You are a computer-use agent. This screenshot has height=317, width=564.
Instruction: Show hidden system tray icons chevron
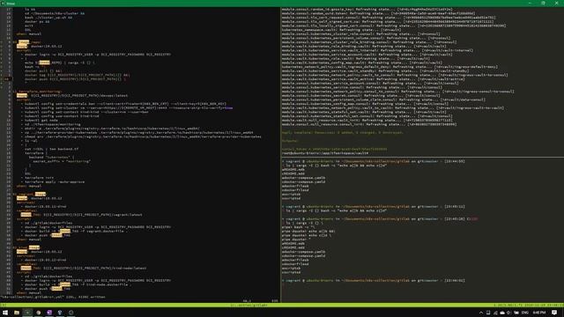point(481,313)
